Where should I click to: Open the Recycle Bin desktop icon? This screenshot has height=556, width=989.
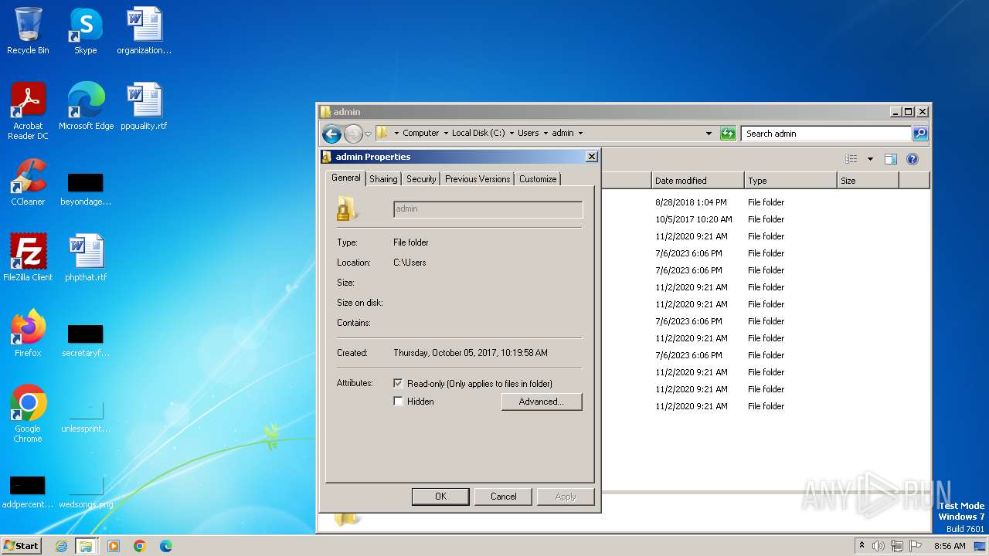click(28, 31)
